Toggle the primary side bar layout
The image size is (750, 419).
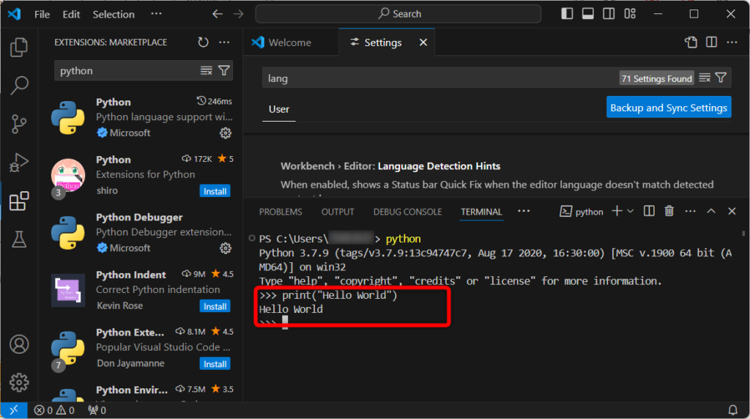tap(568, 14)
